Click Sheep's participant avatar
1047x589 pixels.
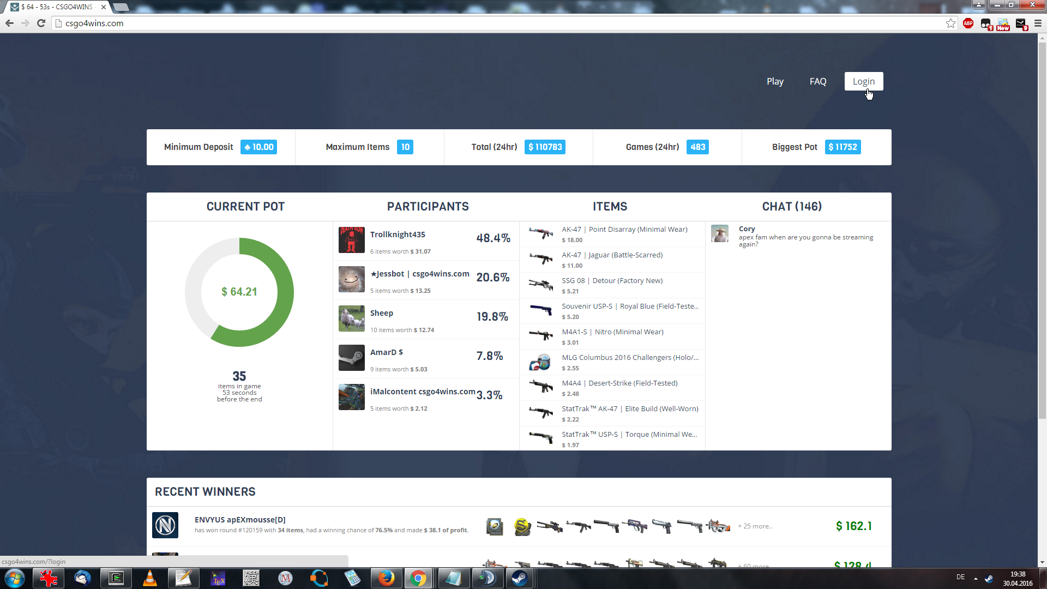point(351,318)
